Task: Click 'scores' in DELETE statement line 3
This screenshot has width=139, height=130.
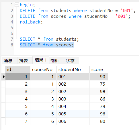Action: (x=58, y=16)
